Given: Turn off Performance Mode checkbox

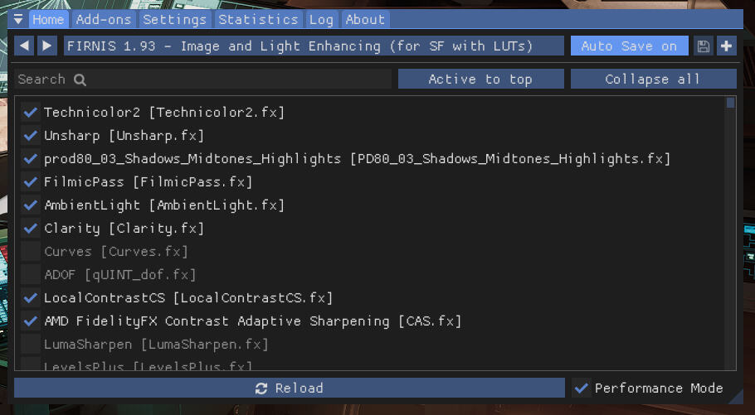Looking at the screenshot, I should (x=582, y=388).
